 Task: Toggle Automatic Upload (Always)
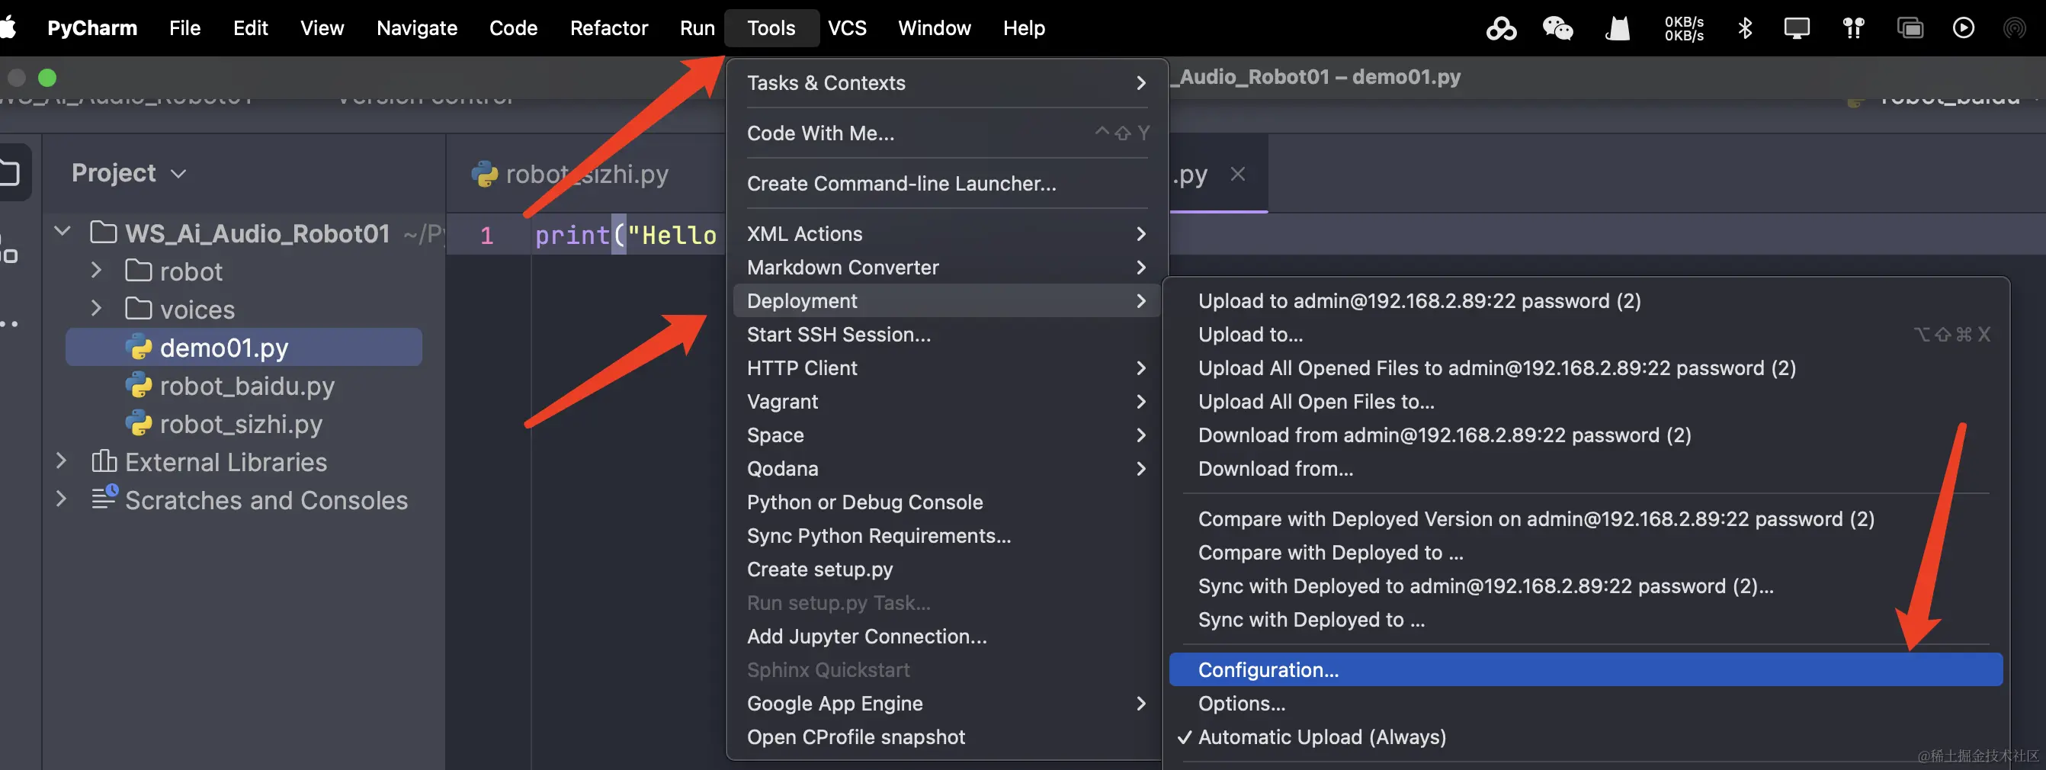pos(1321,736)
